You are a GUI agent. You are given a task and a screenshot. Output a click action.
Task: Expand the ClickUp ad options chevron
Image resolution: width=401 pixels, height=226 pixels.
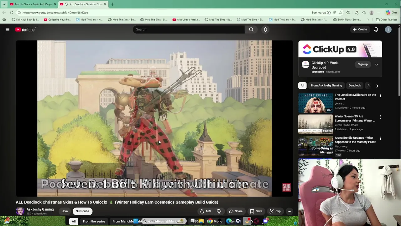pyautogui.click(x=377, y=64)
